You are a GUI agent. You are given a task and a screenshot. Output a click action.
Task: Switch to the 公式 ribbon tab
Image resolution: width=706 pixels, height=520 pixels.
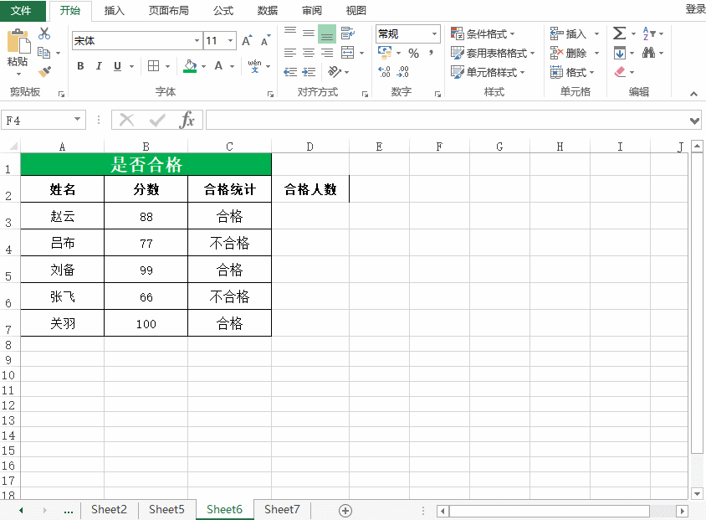pos(223,11)
